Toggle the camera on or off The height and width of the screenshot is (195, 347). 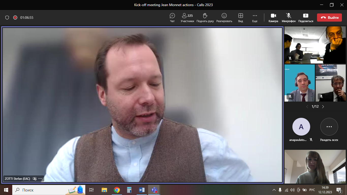pyautogui.click(x=273, y=16)
